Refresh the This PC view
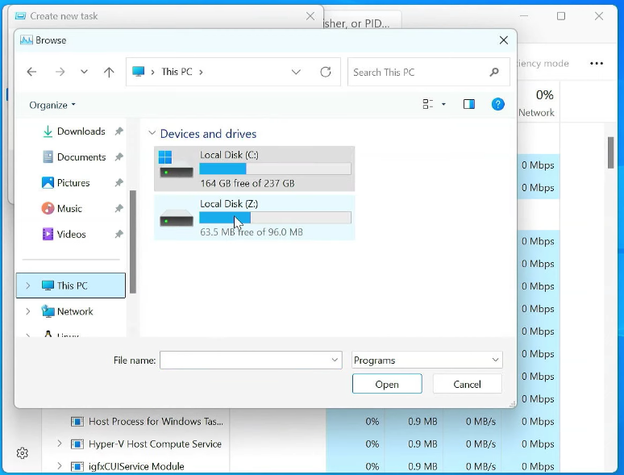 pos(326,72)
